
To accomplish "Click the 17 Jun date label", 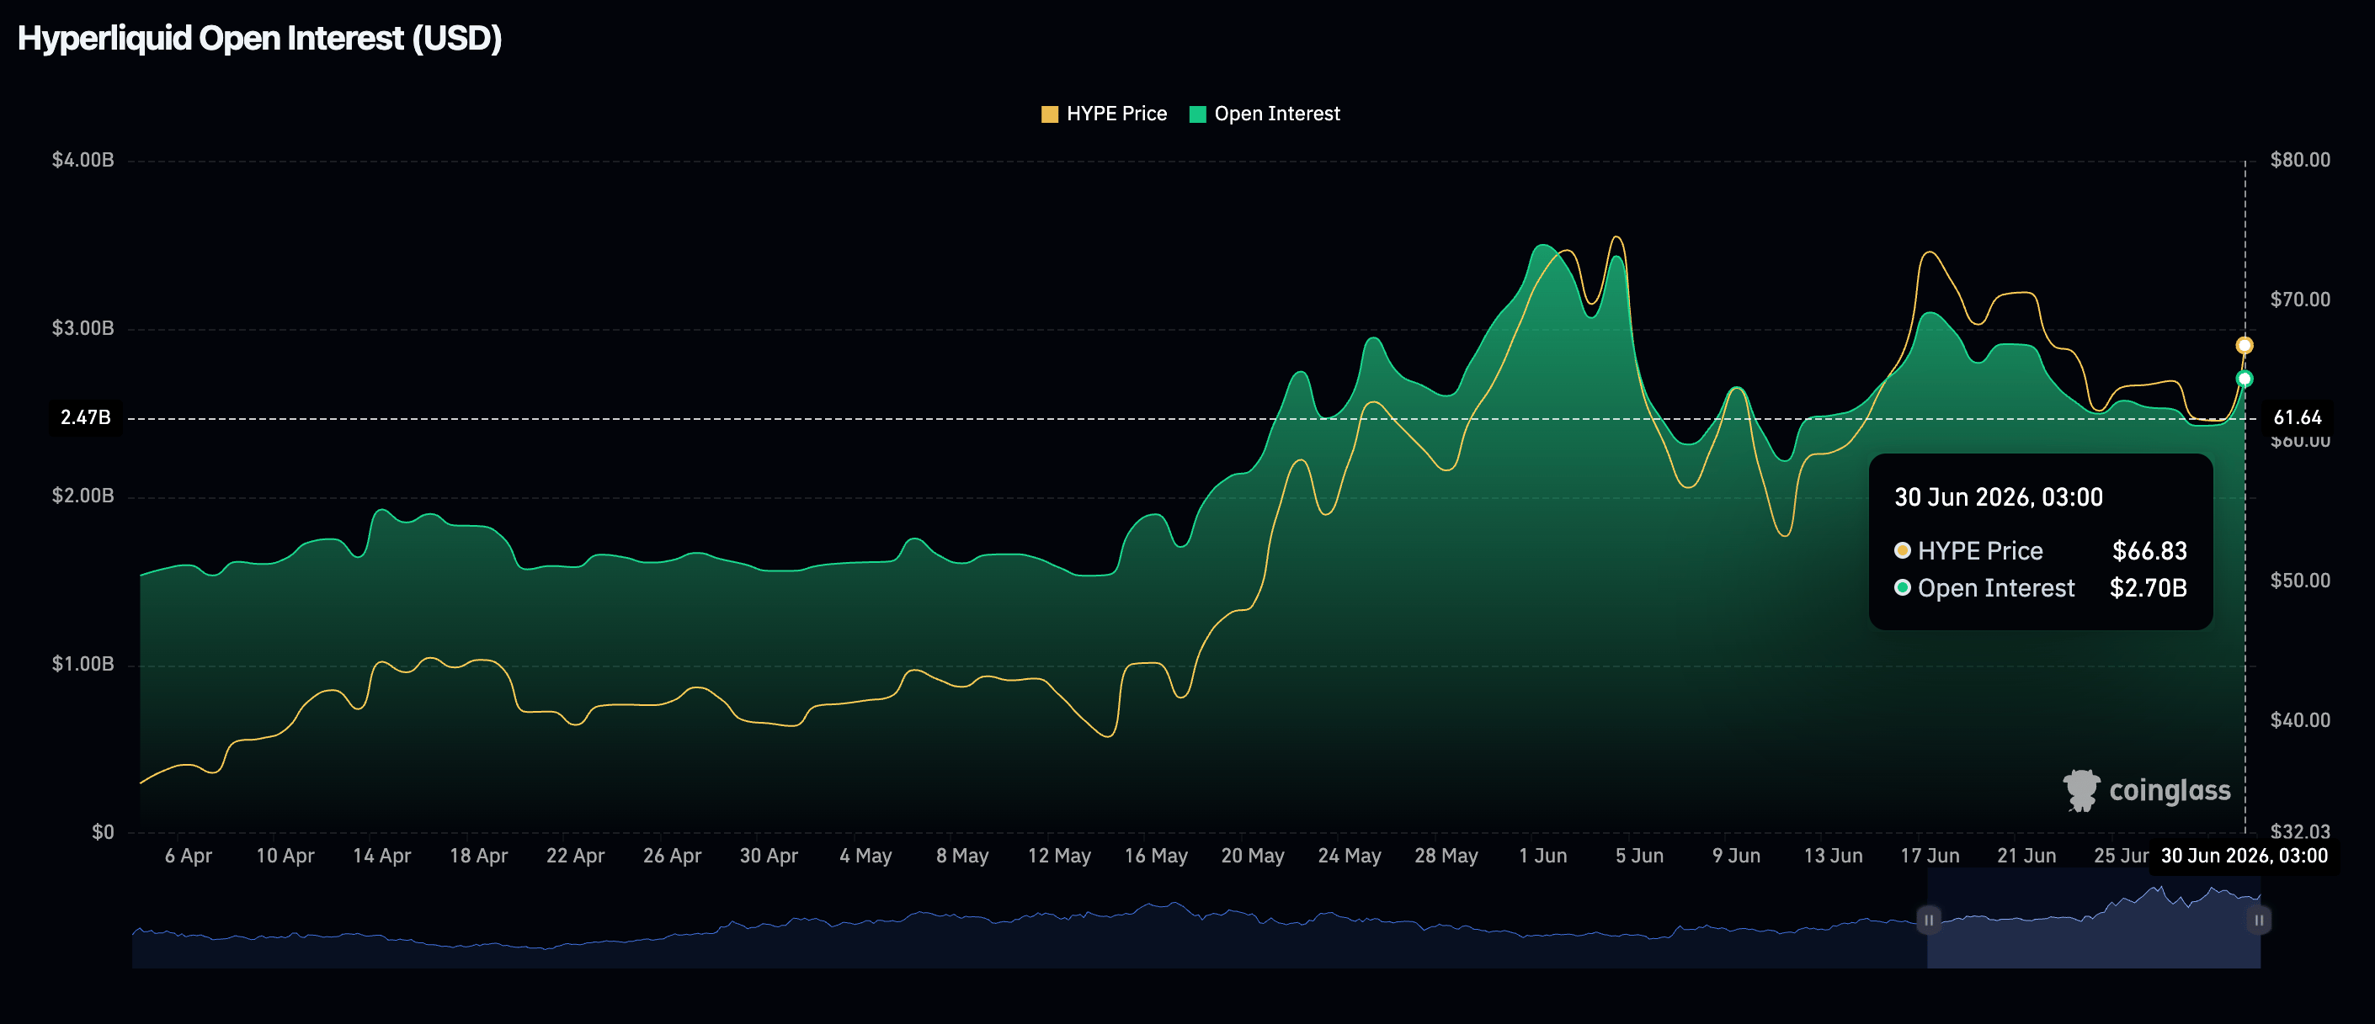I will 1930,856.
